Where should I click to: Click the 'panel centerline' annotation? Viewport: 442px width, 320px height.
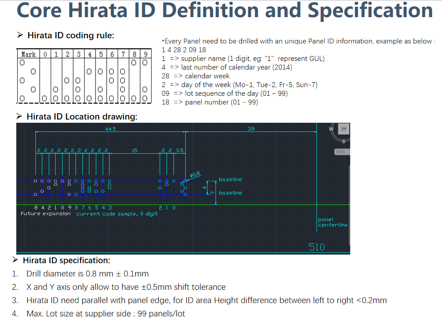(x=333, y=222)
